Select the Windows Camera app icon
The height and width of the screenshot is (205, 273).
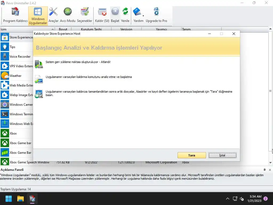[5, 104]
